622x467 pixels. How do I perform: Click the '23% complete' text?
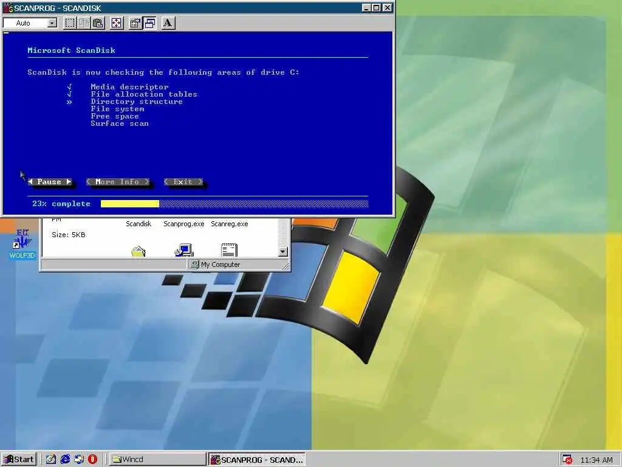click(x=61, y=204)
